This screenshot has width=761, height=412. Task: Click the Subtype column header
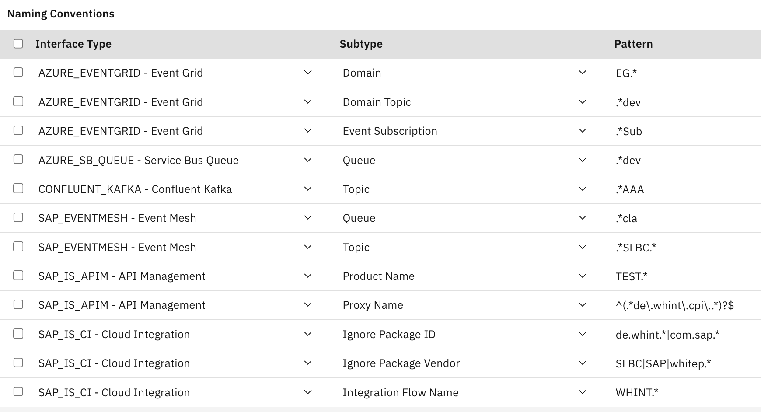(361, 44)
